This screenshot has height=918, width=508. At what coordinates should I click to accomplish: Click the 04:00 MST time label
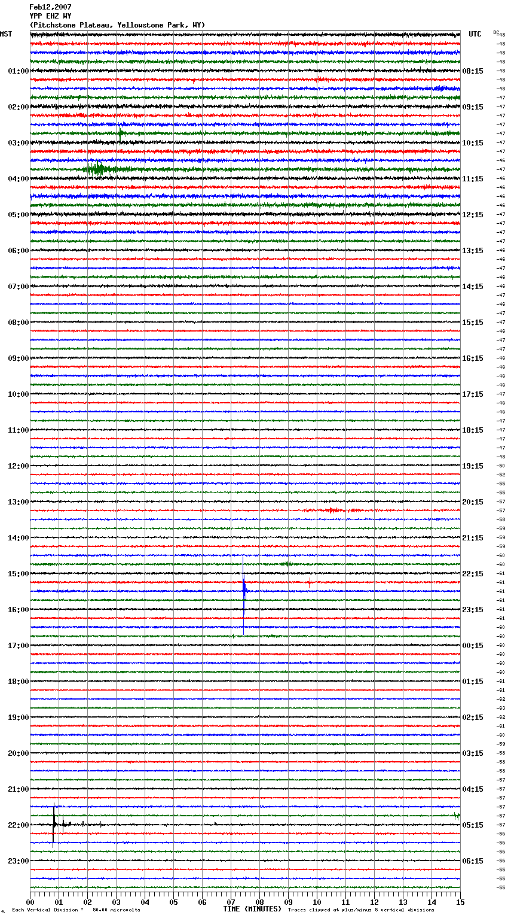[x=19, y=179]
